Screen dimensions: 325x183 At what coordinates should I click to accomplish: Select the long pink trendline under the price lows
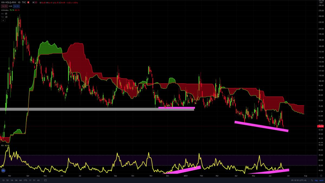pyautogui.click(x=261, y=126)
